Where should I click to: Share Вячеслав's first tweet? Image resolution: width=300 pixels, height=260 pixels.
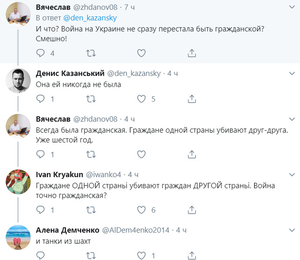point(191,53)
